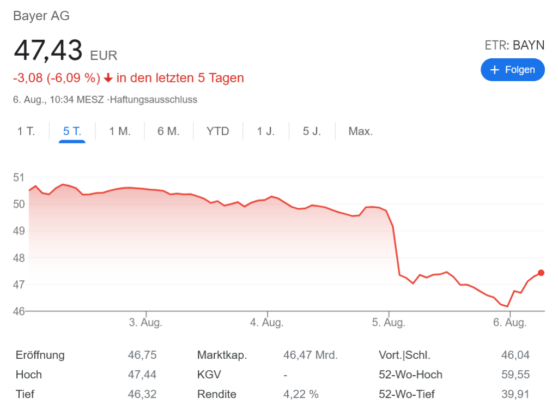Click the 3. Aug. date axis label

point(145,322)
